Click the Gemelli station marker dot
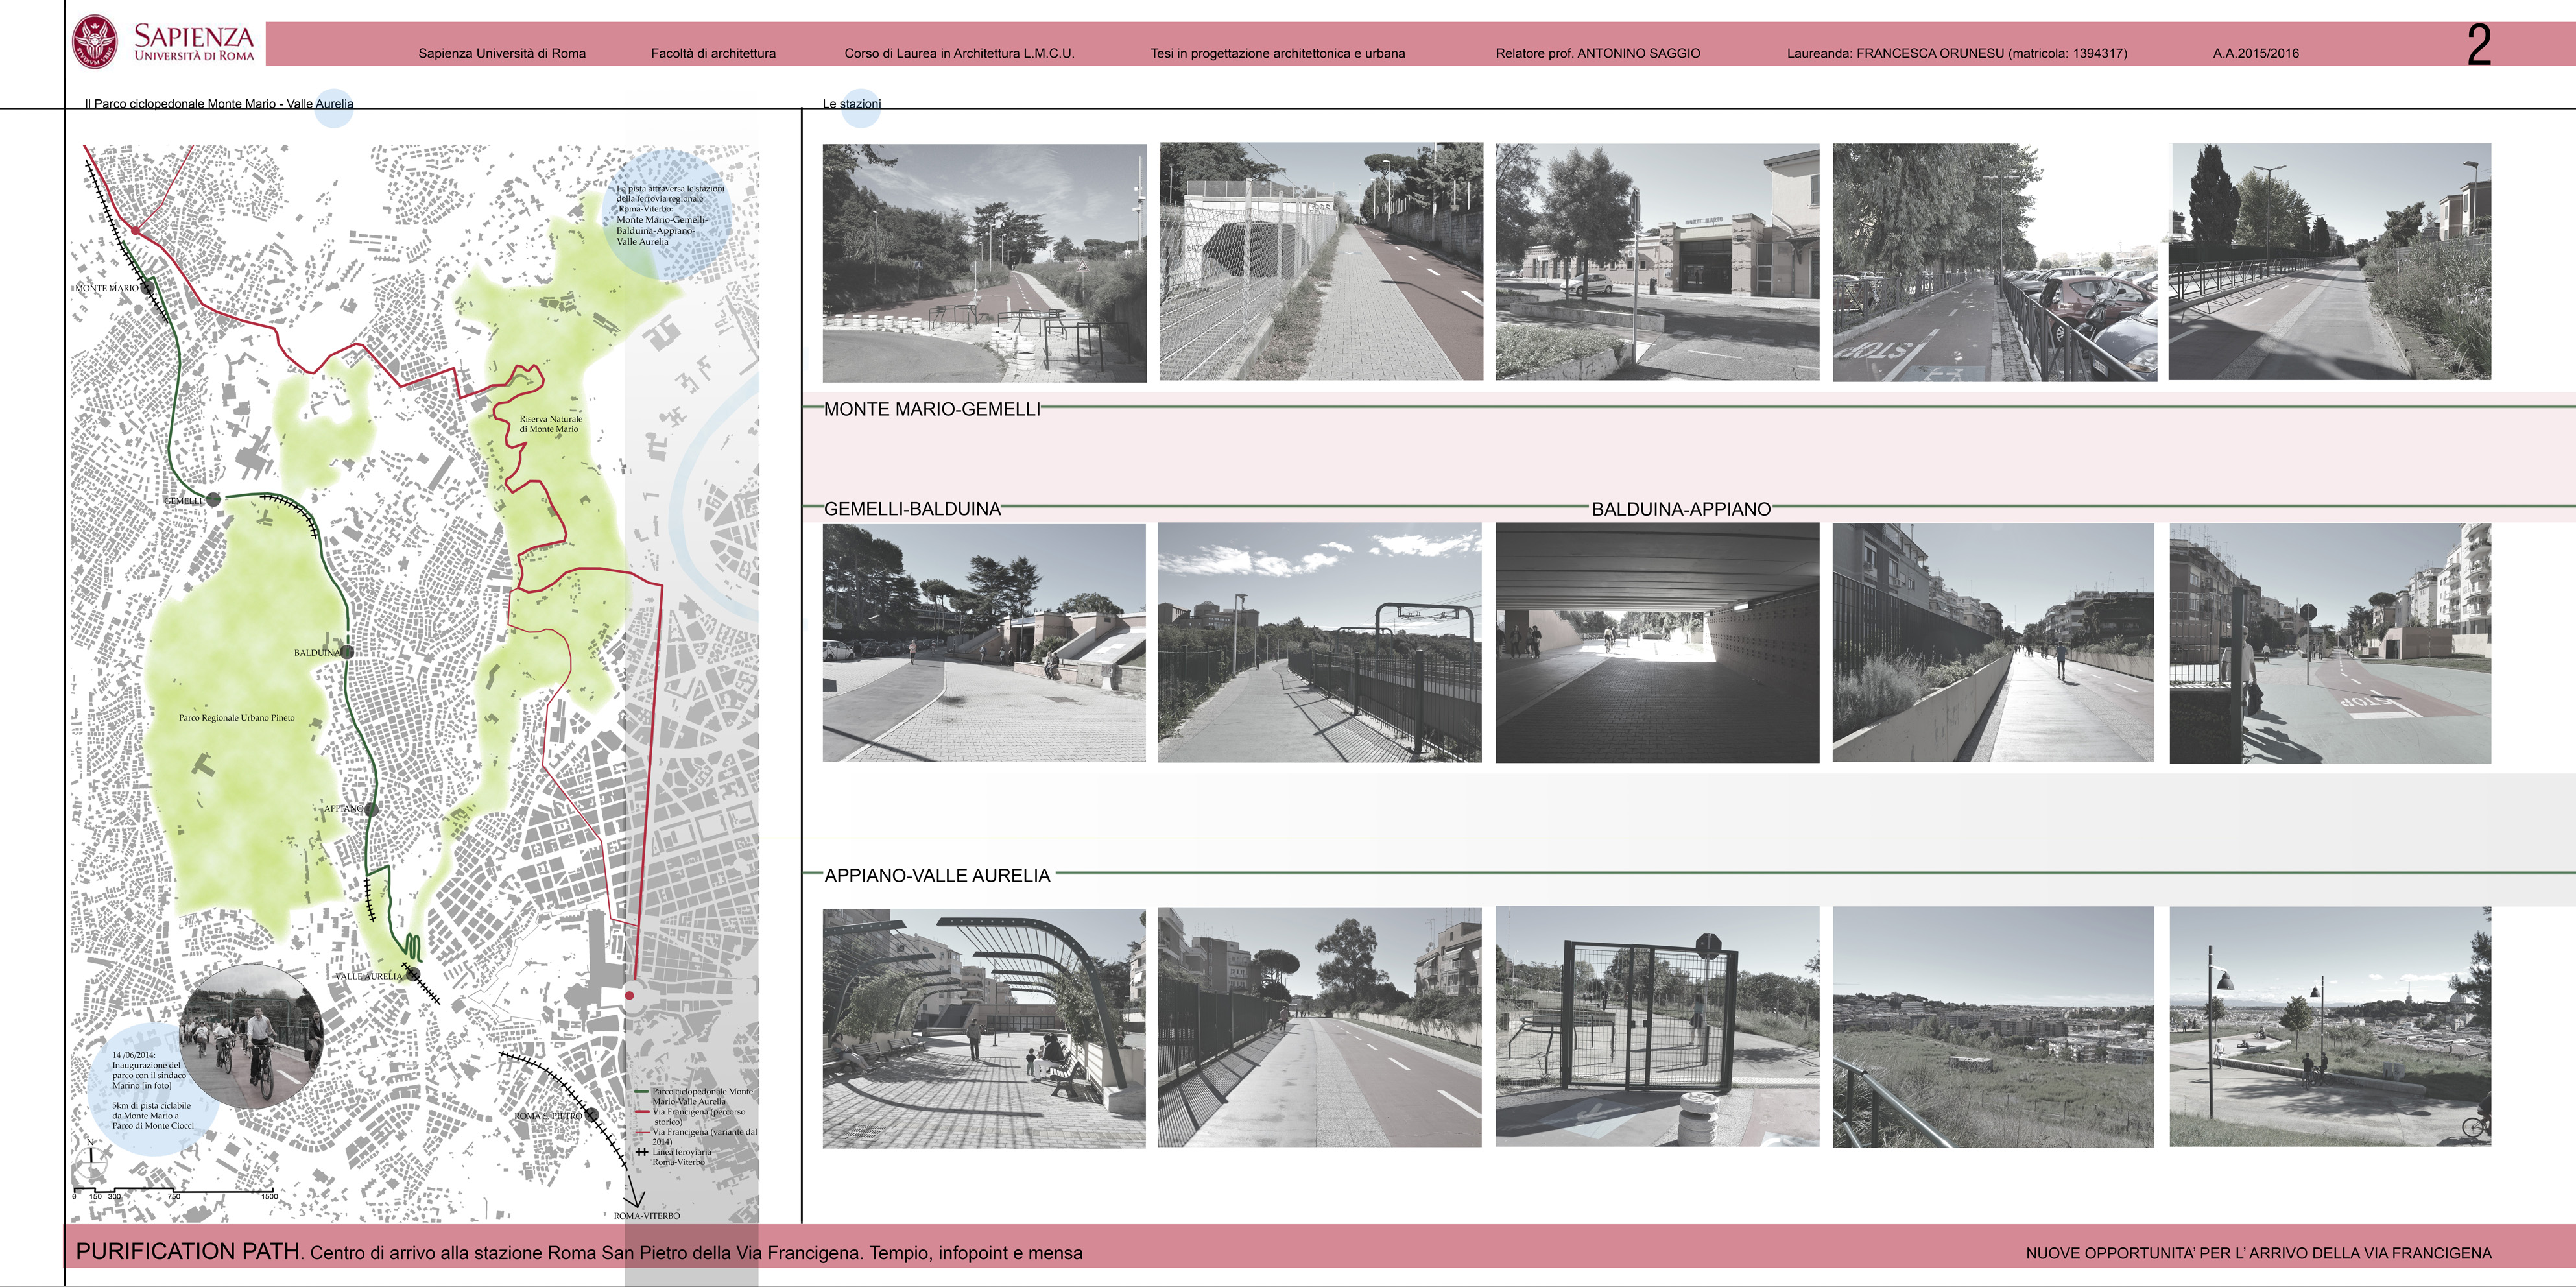Viewport: 2576px width, 1287px height. [x=213, y=499]
